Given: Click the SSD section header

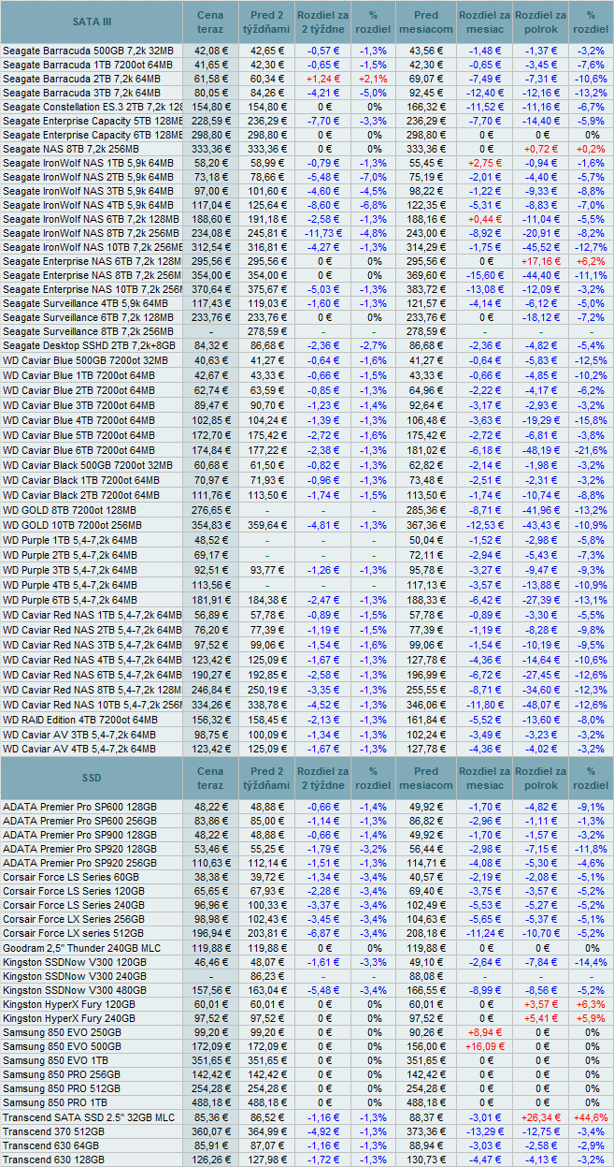Looking at the screenshot, I should pyautogui.click(x=92, y=779).
